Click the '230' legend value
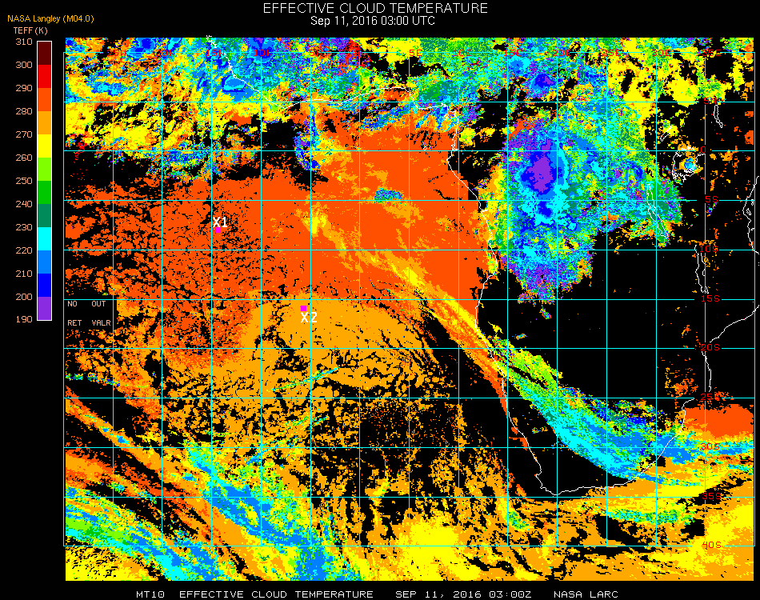This screenshot has height=600, width=760. pyautogui.click(x=24, y=227)
